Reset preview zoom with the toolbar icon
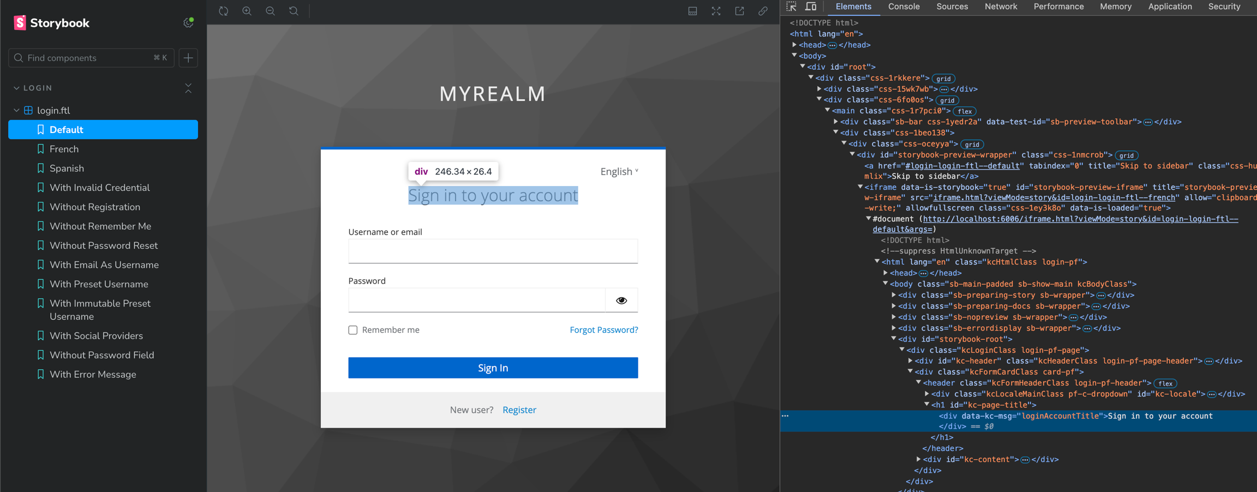This screenshot has height=492, width=1257. coord(294,11)
